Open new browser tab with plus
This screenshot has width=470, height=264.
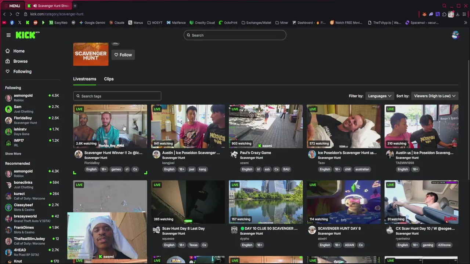point(75,6)
